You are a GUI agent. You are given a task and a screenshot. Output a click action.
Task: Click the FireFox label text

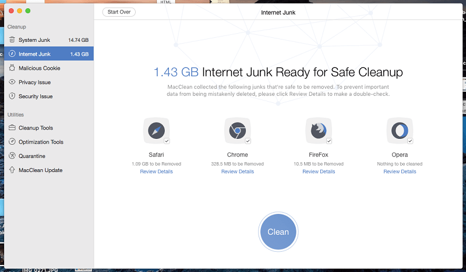point(319,155)
